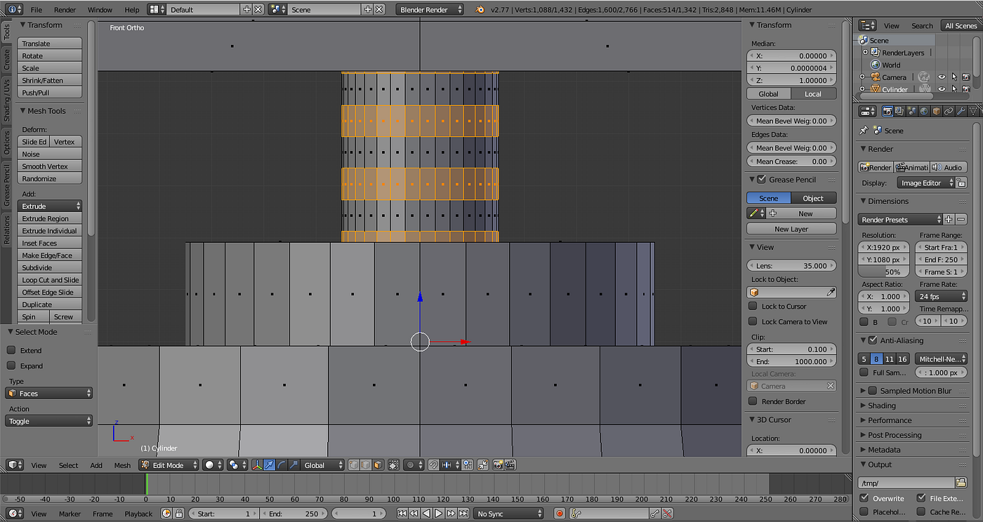
Task: Click the OpenGL render animation clapper icon
Action: (x=510, y=465)
